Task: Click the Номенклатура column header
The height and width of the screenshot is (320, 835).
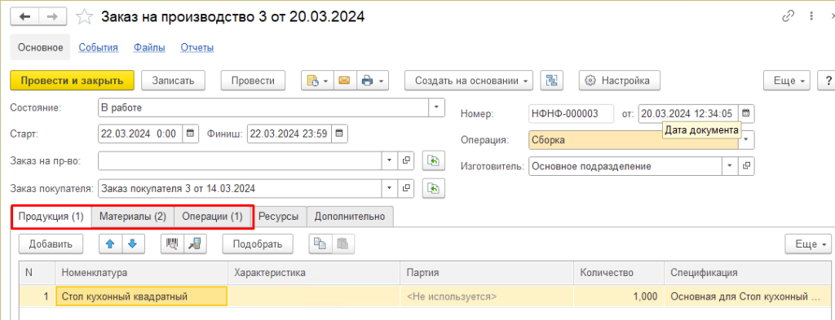Action: (141, 273)
